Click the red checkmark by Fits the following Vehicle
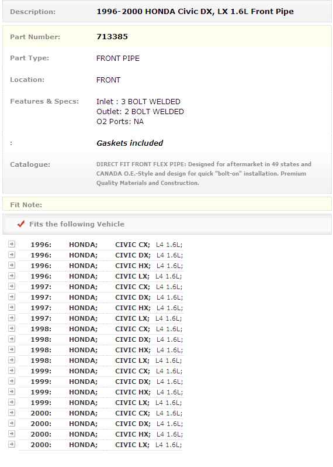Image resolution: width=333 pixels, height=467 pixels. pos(21,224)
